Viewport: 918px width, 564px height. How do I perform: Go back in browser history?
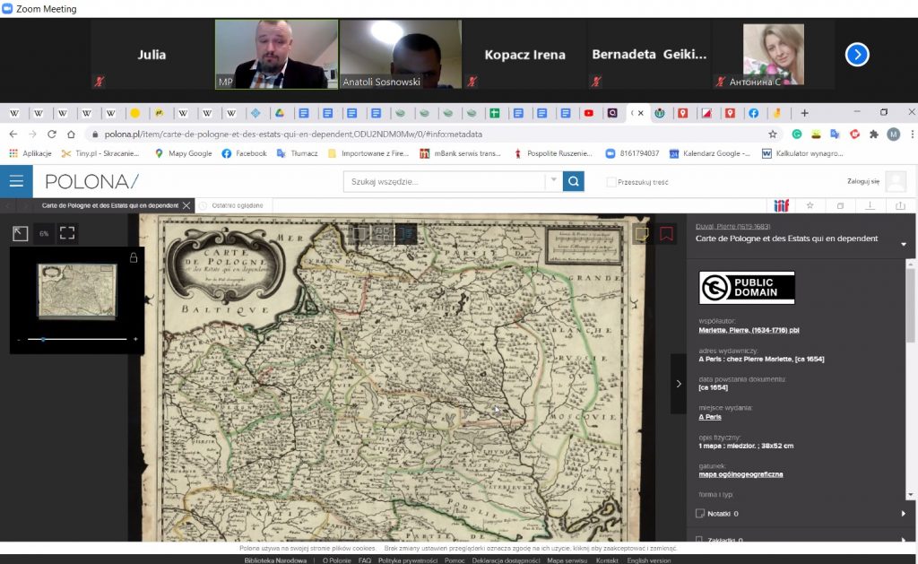click(x=13, y=134)
